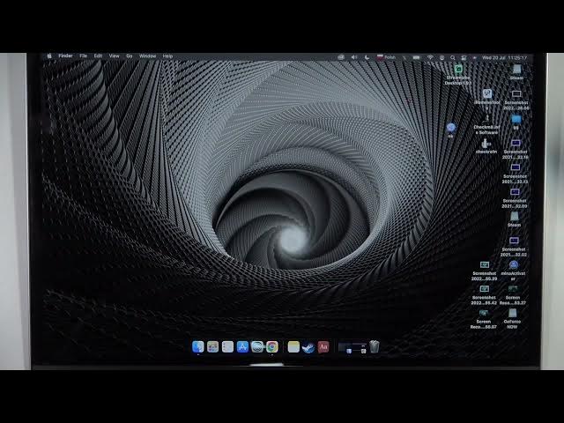Select Screen Reco...53.27 recording file
The image size is (564, 423).
tap(513, 295)
